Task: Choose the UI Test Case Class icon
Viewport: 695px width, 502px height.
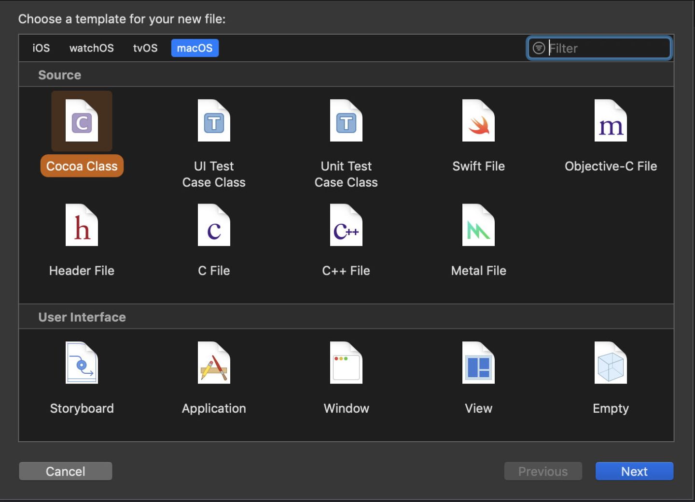Action: [214, 121]
